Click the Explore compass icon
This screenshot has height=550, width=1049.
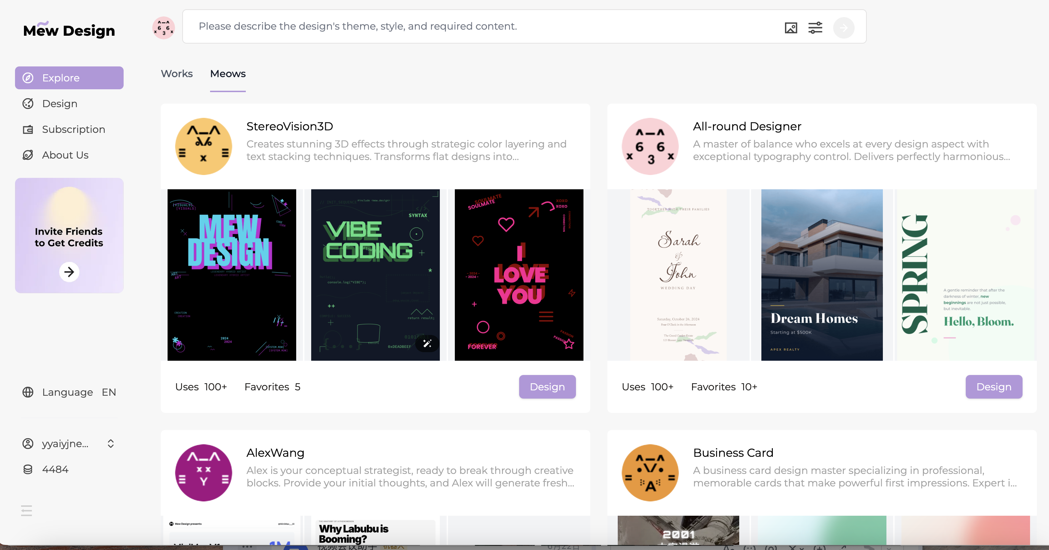(28, 78)
